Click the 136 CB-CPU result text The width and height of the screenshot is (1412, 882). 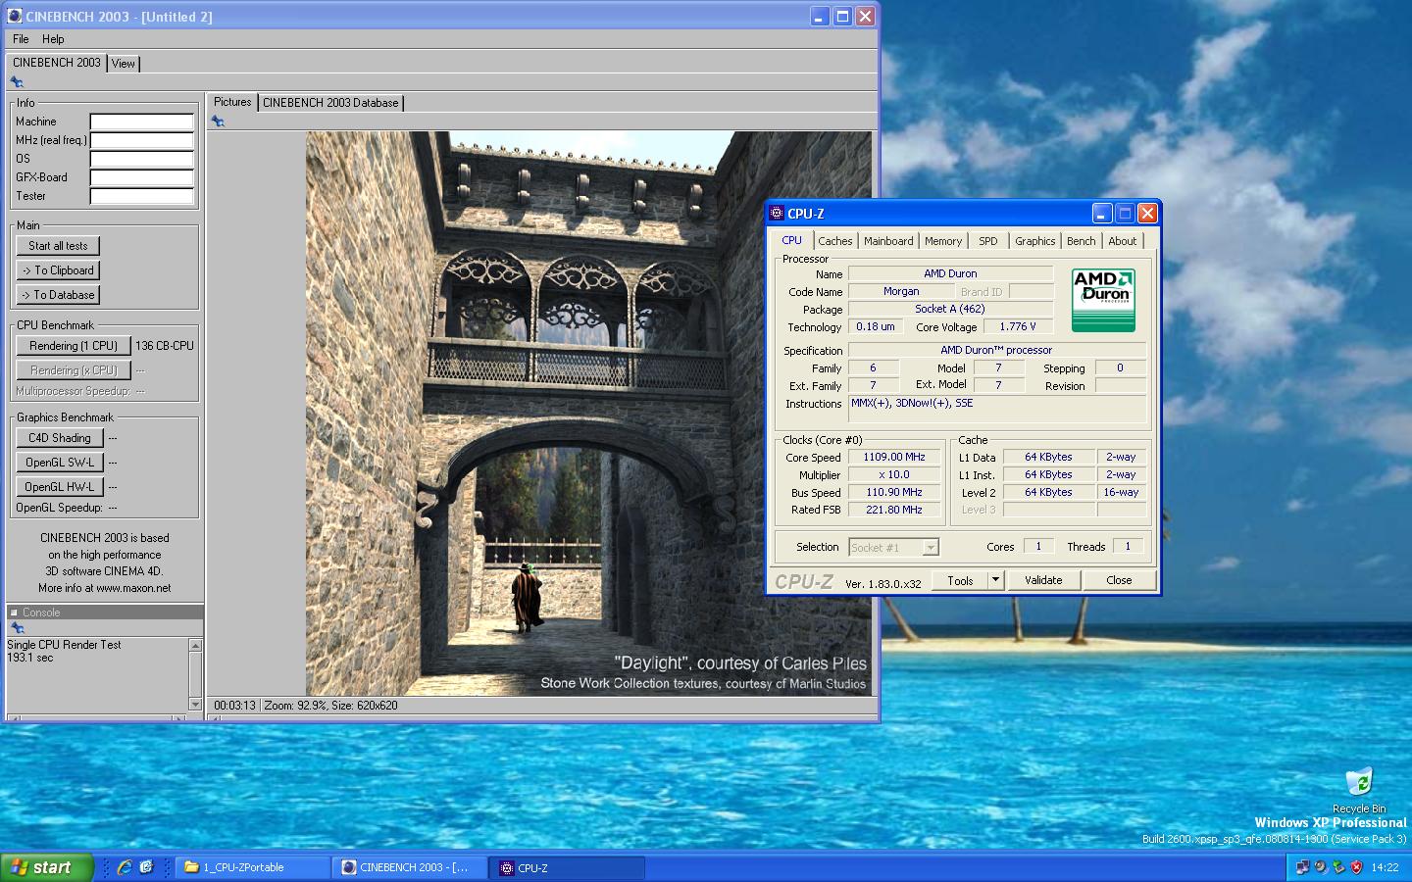pyautogui.click(x=165, y=346)
